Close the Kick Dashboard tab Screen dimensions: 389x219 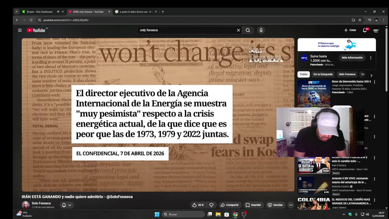click(x=63, y=12)
